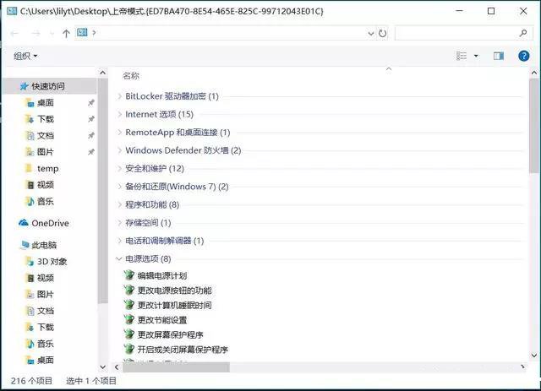This screenshot has width=541, height=391.
Task: Open the view options dropdown arrow
Action: click(x=476, y=56)
